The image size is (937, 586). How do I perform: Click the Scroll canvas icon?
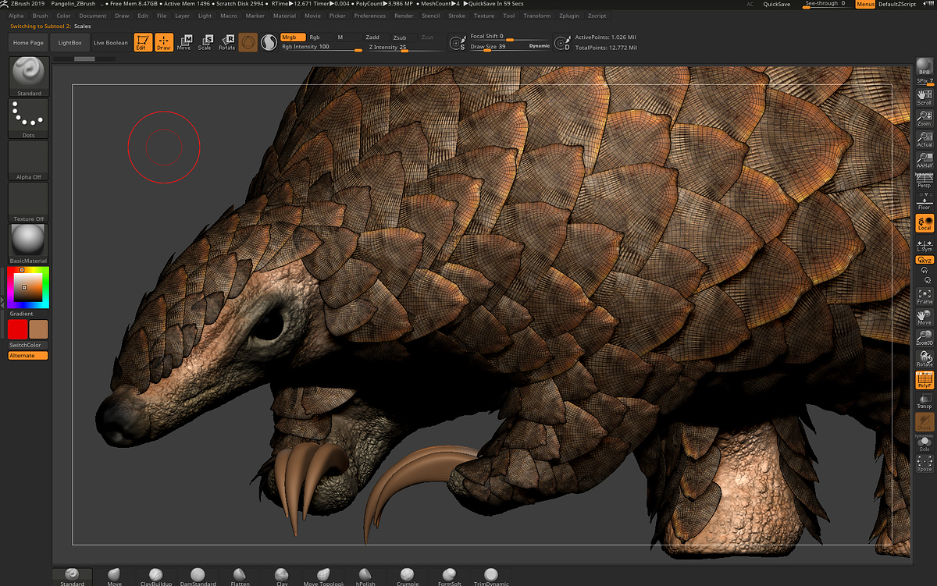click(x=925, y=98)
